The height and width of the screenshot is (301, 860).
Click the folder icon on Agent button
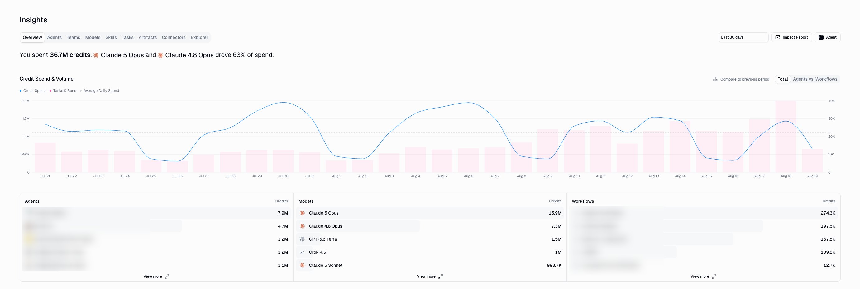pos(821,37)
